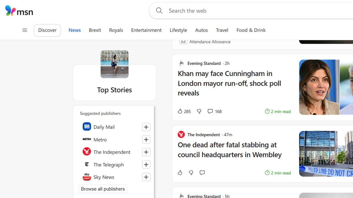Click the suggested publishers panel scrollbar
Screen dimensions: 353x198
pos(155,152)
